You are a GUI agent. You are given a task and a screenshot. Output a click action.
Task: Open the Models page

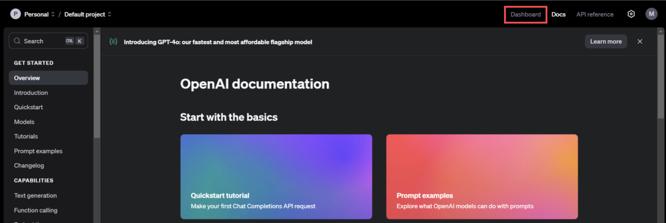[24, 122]
